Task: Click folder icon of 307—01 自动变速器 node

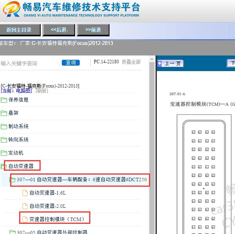Action: (12, 180)
